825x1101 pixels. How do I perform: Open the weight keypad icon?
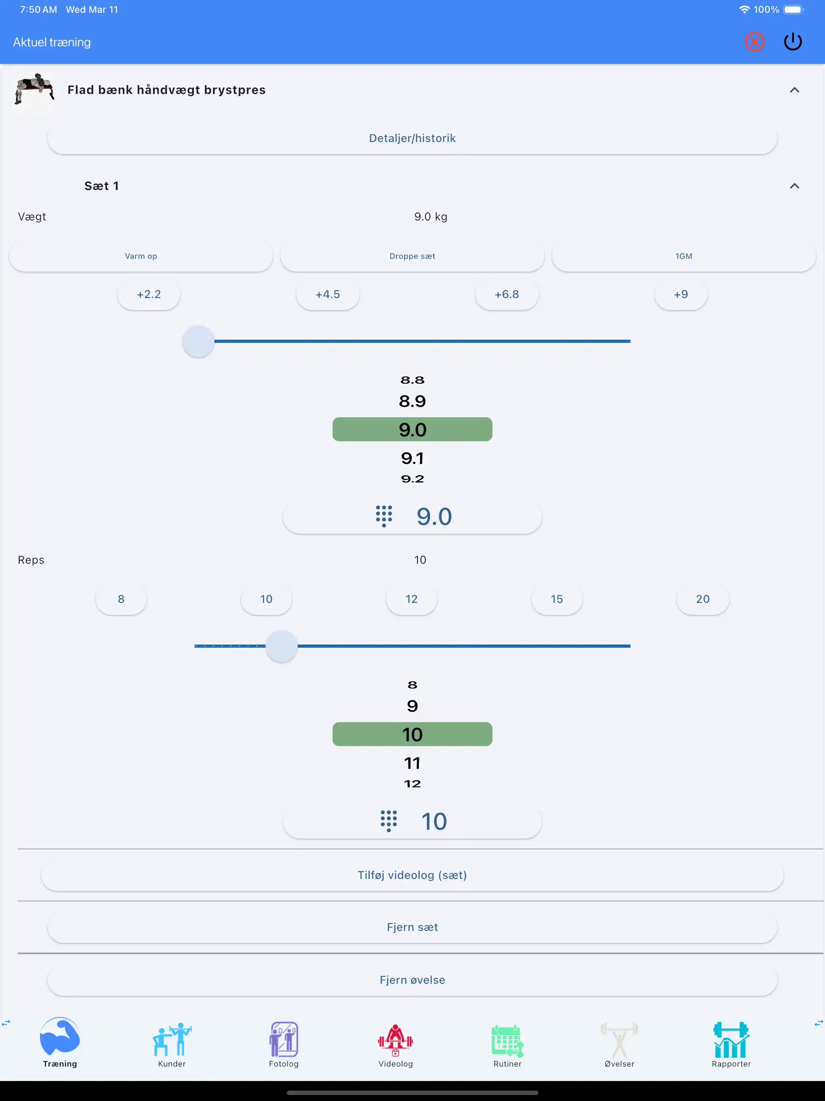pyautogui.click(x=383, y=516)
